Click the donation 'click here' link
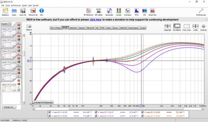The height and width of the screenshot is (122, 208). (96, 19)
